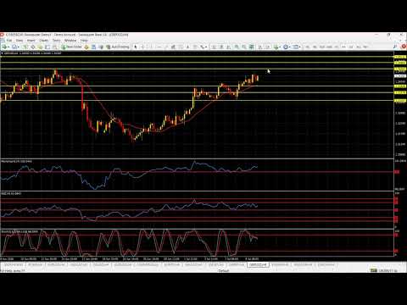Select the H1 timeframe button
407x305 pixels.
coord(337,47)
